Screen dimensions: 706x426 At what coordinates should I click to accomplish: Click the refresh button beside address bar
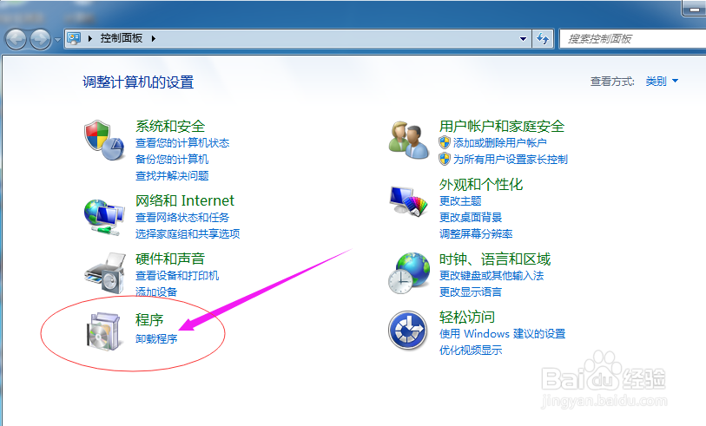543,39
